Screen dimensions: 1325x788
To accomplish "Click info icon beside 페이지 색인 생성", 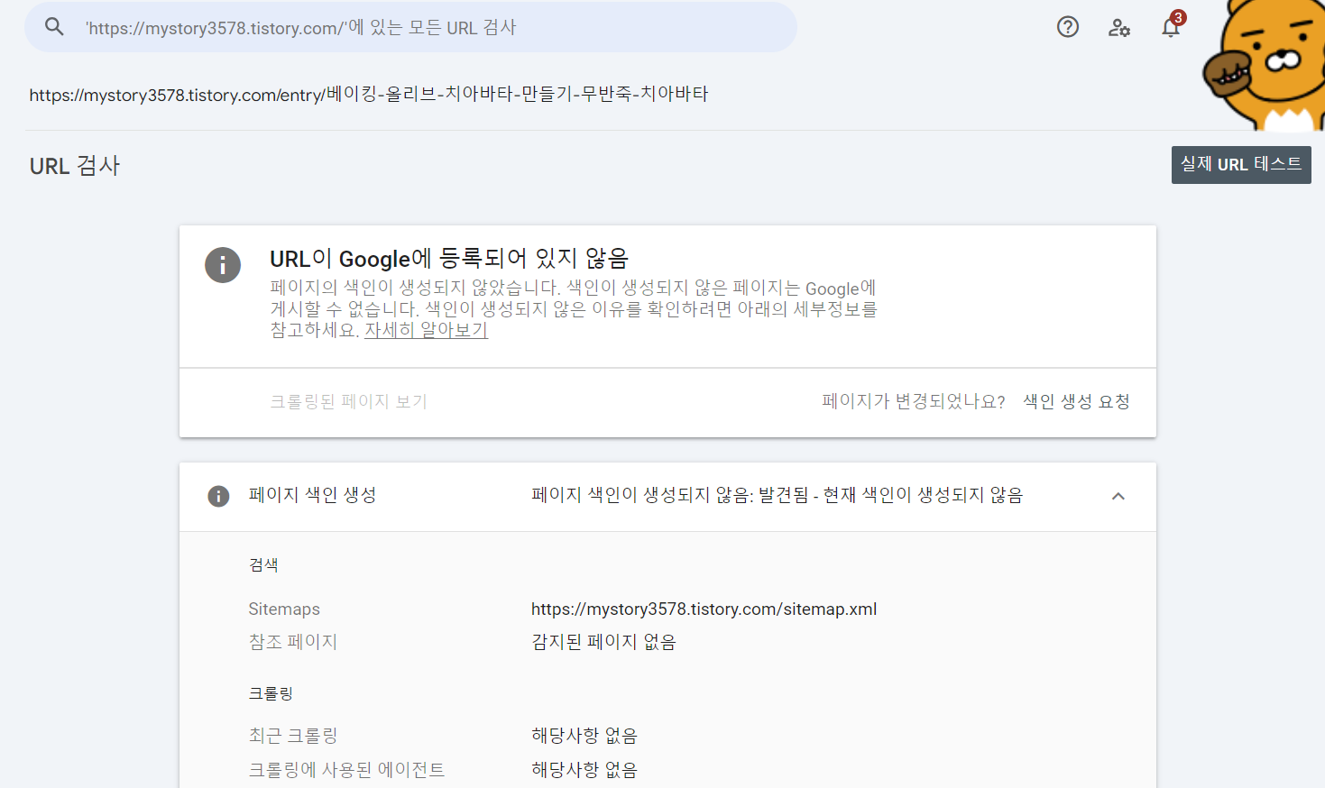I will click(x=218, y=496).
